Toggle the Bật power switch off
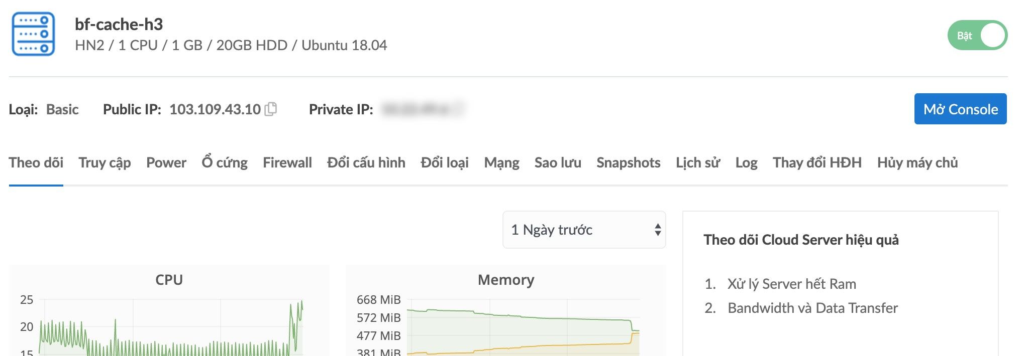Image resolution: width=1026 pixels, height=356 pixels. click(x=977, y=35)
